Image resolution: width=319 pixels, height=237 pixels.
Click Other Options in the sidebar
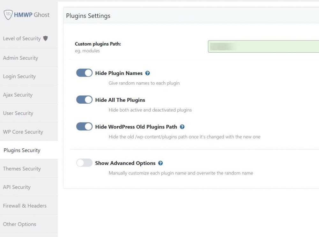point(19,224)
